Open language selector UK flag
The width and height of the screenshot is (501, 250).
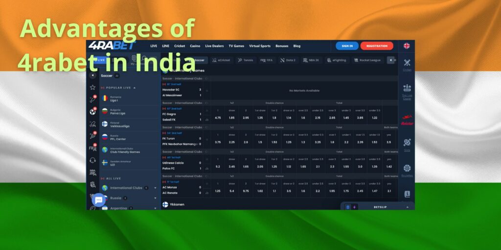[407, 46]
